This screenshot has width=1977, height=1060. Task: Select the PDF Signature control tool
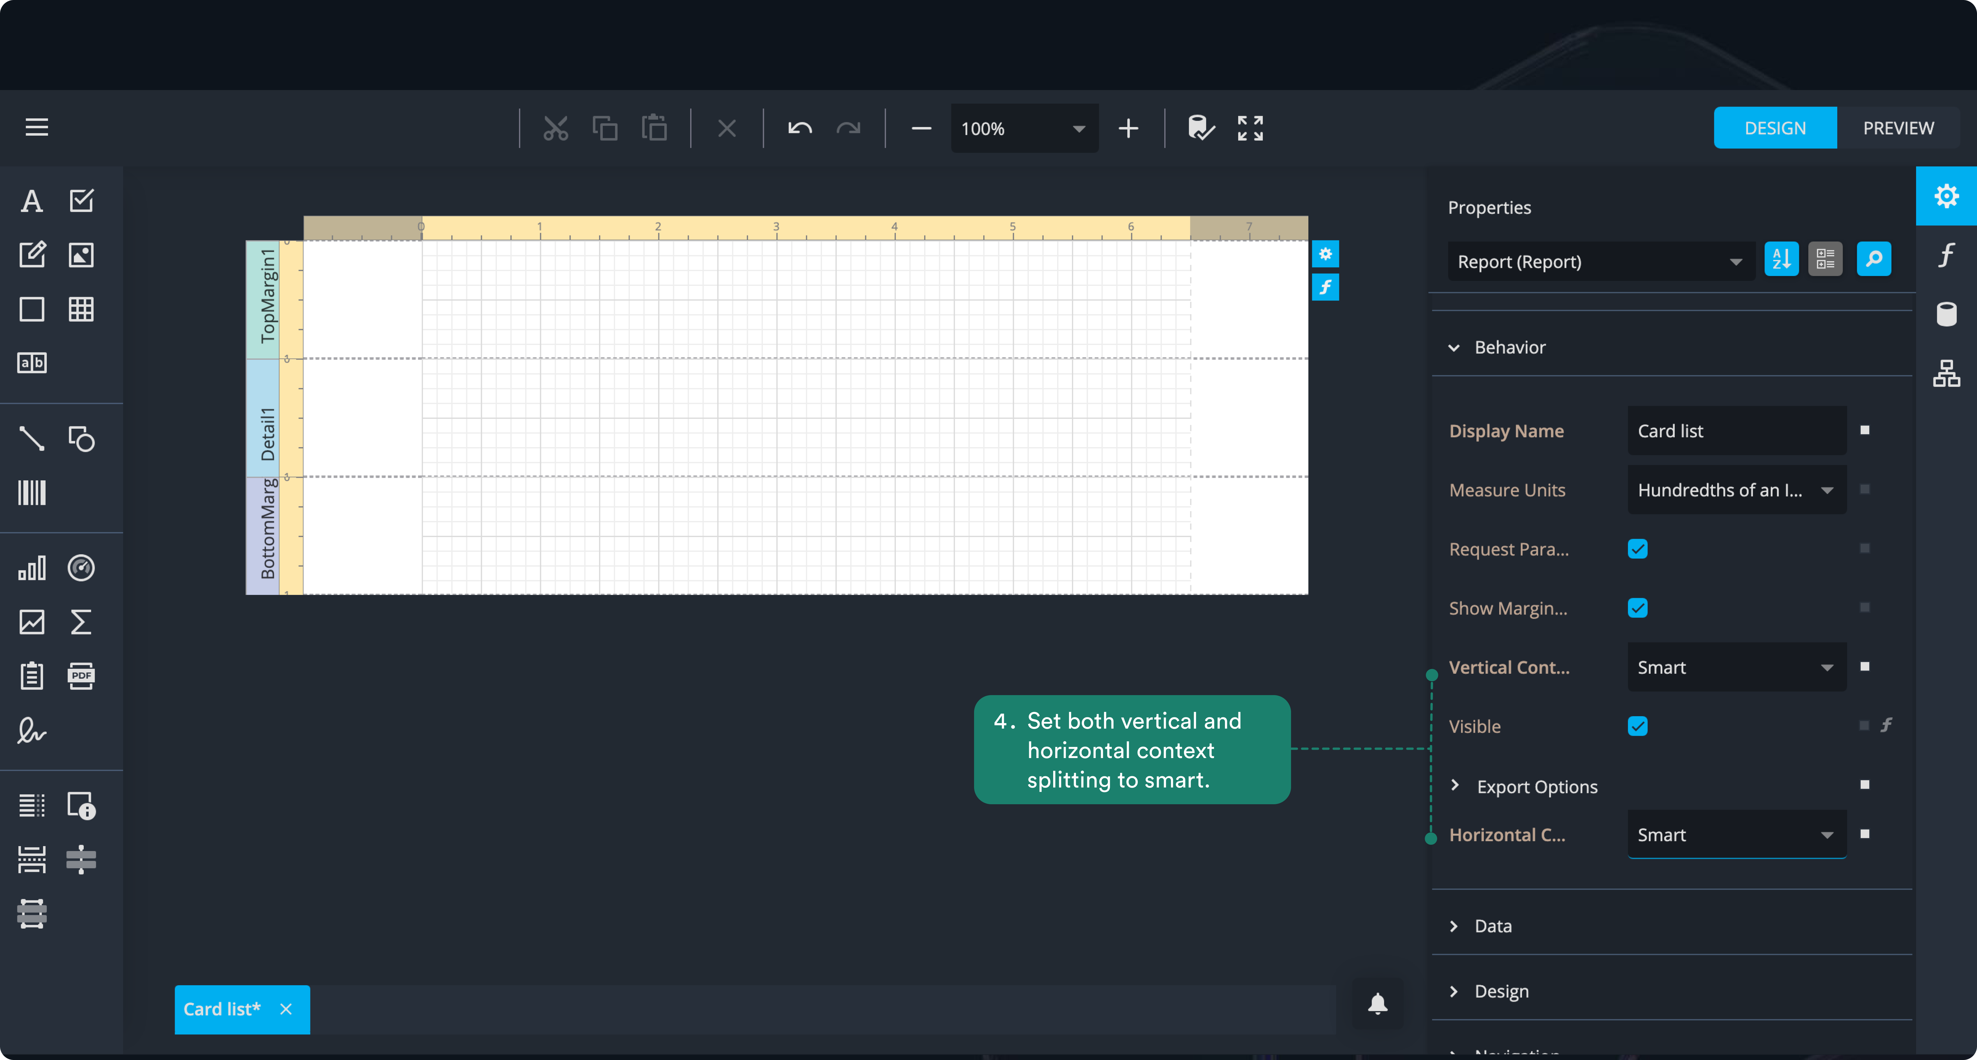[31, 730]
